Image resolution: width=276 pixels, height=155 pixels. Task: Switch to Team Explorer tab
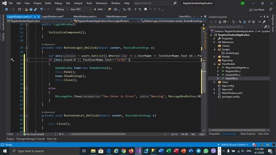click(248, 134)
